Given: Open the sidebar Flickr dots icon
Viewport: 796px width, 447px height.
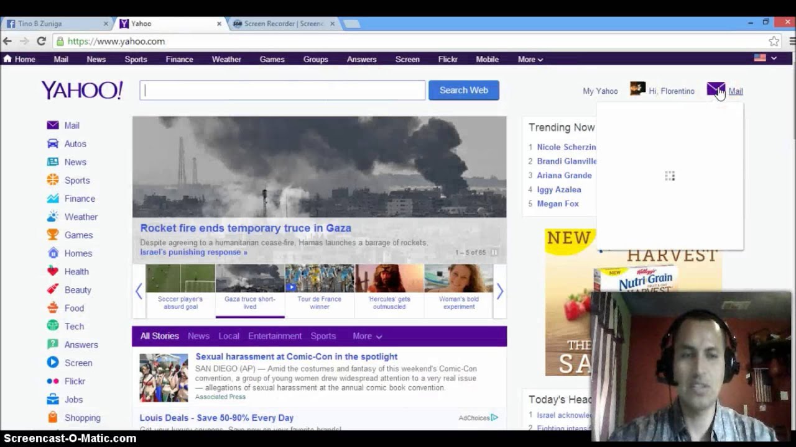Looking at the screenshot, I should (x=53, y=381).
